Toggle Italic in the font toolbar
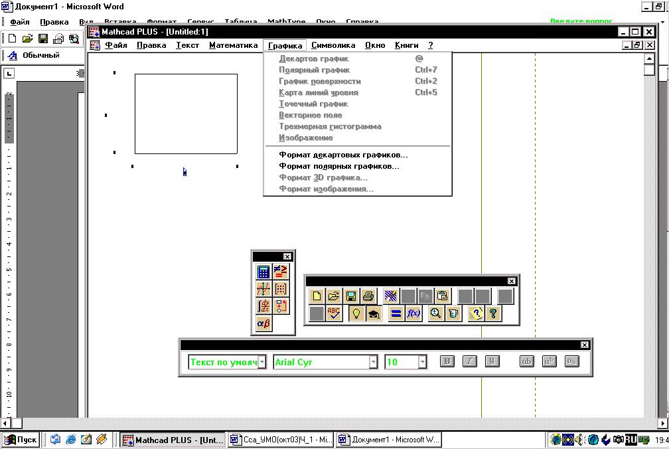The image size is (669, 449). click(470, 361)
